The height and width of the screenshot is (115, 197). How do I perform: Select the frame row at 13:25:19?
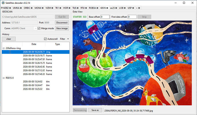[36, 56]
